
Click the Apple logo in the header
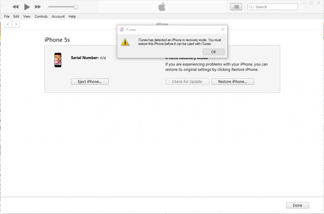[162, 7]
